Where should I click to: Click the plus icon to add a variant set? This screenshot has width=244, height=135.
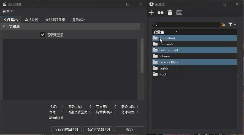[x=151, y=13]
